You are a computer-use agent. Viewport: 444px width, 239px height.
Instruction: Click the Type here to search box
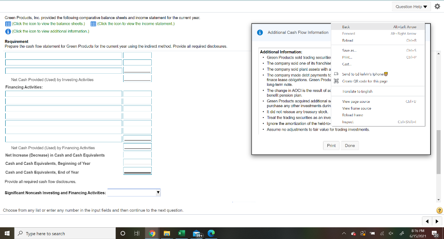click(65, 233)
